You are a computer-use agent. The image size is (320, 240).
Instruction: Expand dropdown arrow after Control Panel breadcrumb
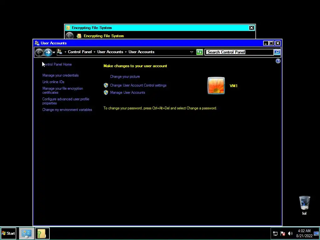click(x=94, y=52)
